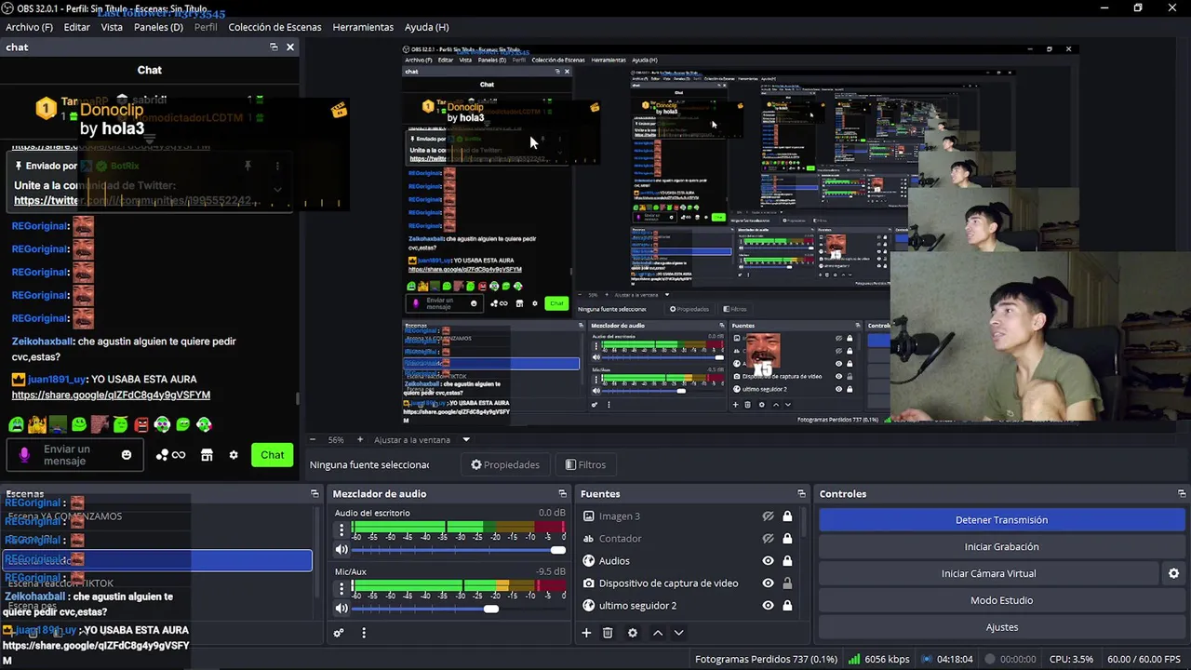Mute the Mic/Aux speaker icon
1191x670 pixels.
pyautogui.click(x=341, y=609)
